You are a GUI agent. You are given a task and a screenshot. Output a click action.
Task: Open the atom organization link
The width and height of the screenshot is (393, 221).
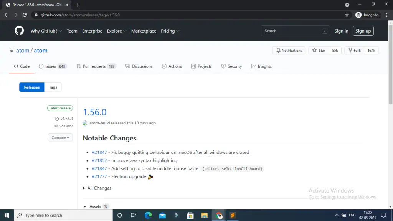coord(23,50)
